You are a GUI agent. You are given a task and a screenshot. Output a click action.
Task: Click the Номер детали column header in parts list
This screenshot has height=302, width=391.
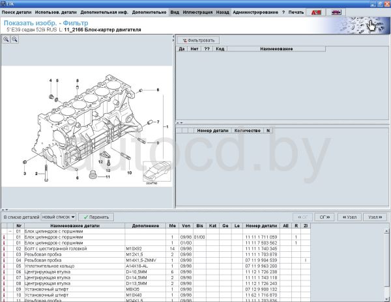[x=261, y=226]
